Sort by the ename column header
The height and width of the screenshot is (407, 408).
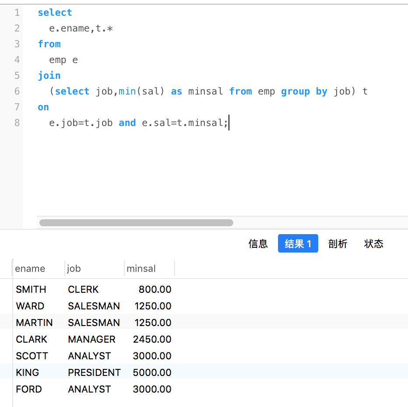click(x=30, y=268)
